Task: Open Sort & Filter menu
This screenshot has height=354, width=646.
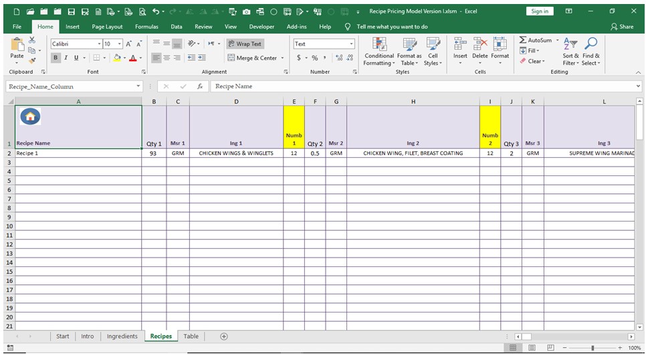Action: coord(570,52)
